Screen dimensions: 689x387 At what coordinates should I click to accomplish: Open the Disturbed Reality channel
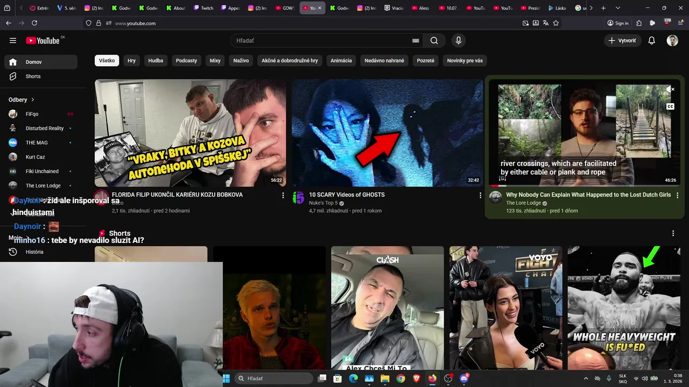[x=41, y=128]
